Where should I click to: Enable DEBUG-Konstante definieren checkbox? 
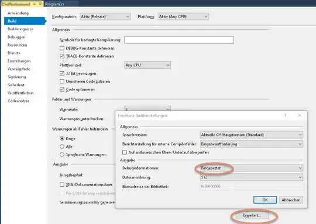(62, 48)
